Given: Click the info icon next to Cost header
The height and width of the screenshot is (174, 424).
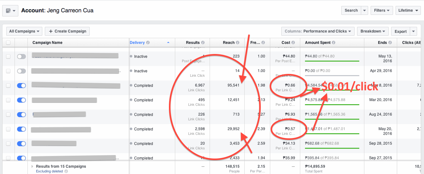Looking at the screenshot, I should [293, 43].
